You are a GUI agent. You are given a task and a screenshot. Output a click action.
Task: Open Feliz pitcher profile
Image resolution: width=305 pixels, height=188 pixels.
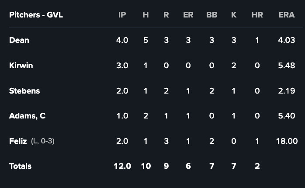tap(18, 141)
